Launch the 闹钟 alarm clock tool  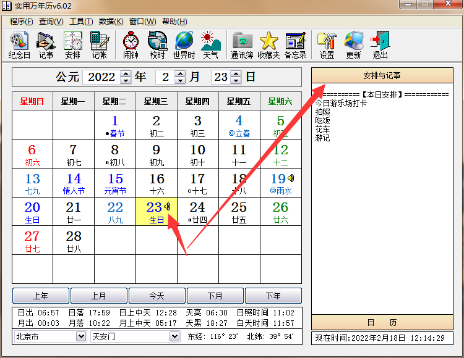click(x=131, y=45)
